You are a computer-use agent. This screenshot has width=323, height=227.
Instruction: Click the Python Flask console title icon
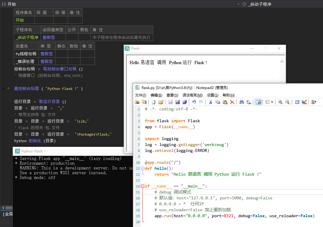18,151
